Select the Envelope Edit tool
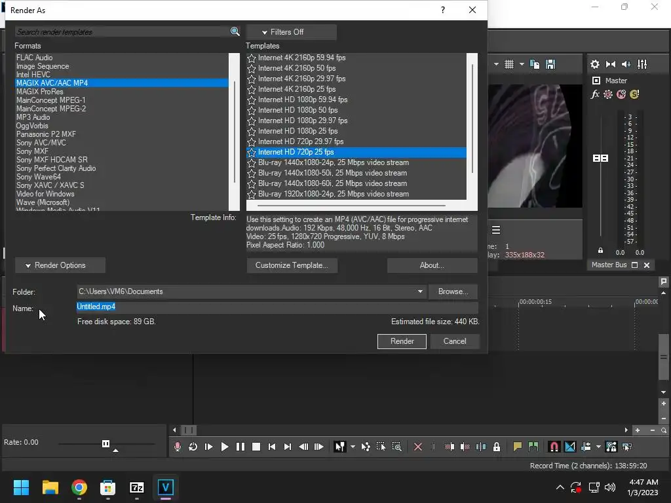671x503 pixels. coord(366,447)
